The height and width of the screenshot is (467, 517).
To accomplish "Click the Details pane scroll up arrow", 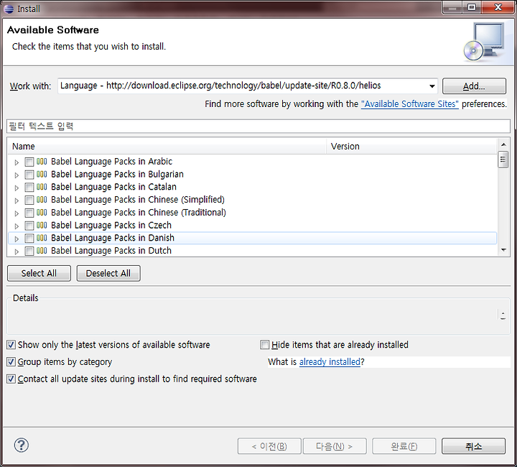I will pos(503,313).
